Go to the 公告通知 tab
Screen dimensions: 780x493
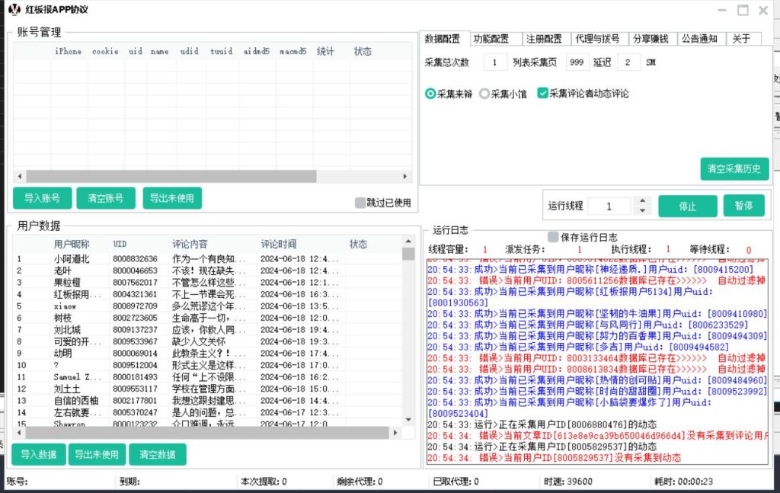701,39
